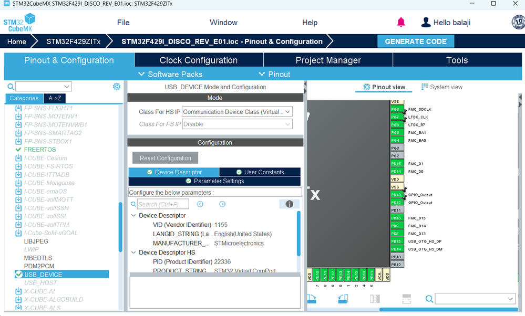Click the download icon beside I-CUBE-ITTIADB
This screenshot has height=316, width=525.
point(18,175)
